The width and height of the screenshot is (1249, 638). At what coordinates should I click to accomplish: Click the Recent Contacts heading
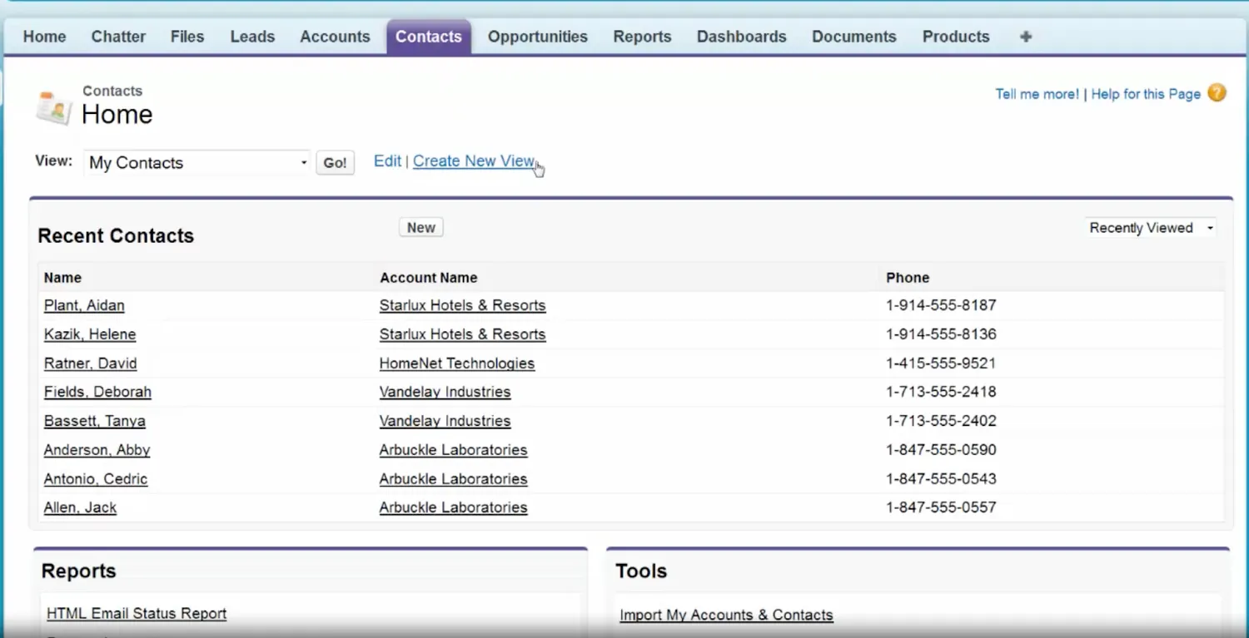coord(116,235)
